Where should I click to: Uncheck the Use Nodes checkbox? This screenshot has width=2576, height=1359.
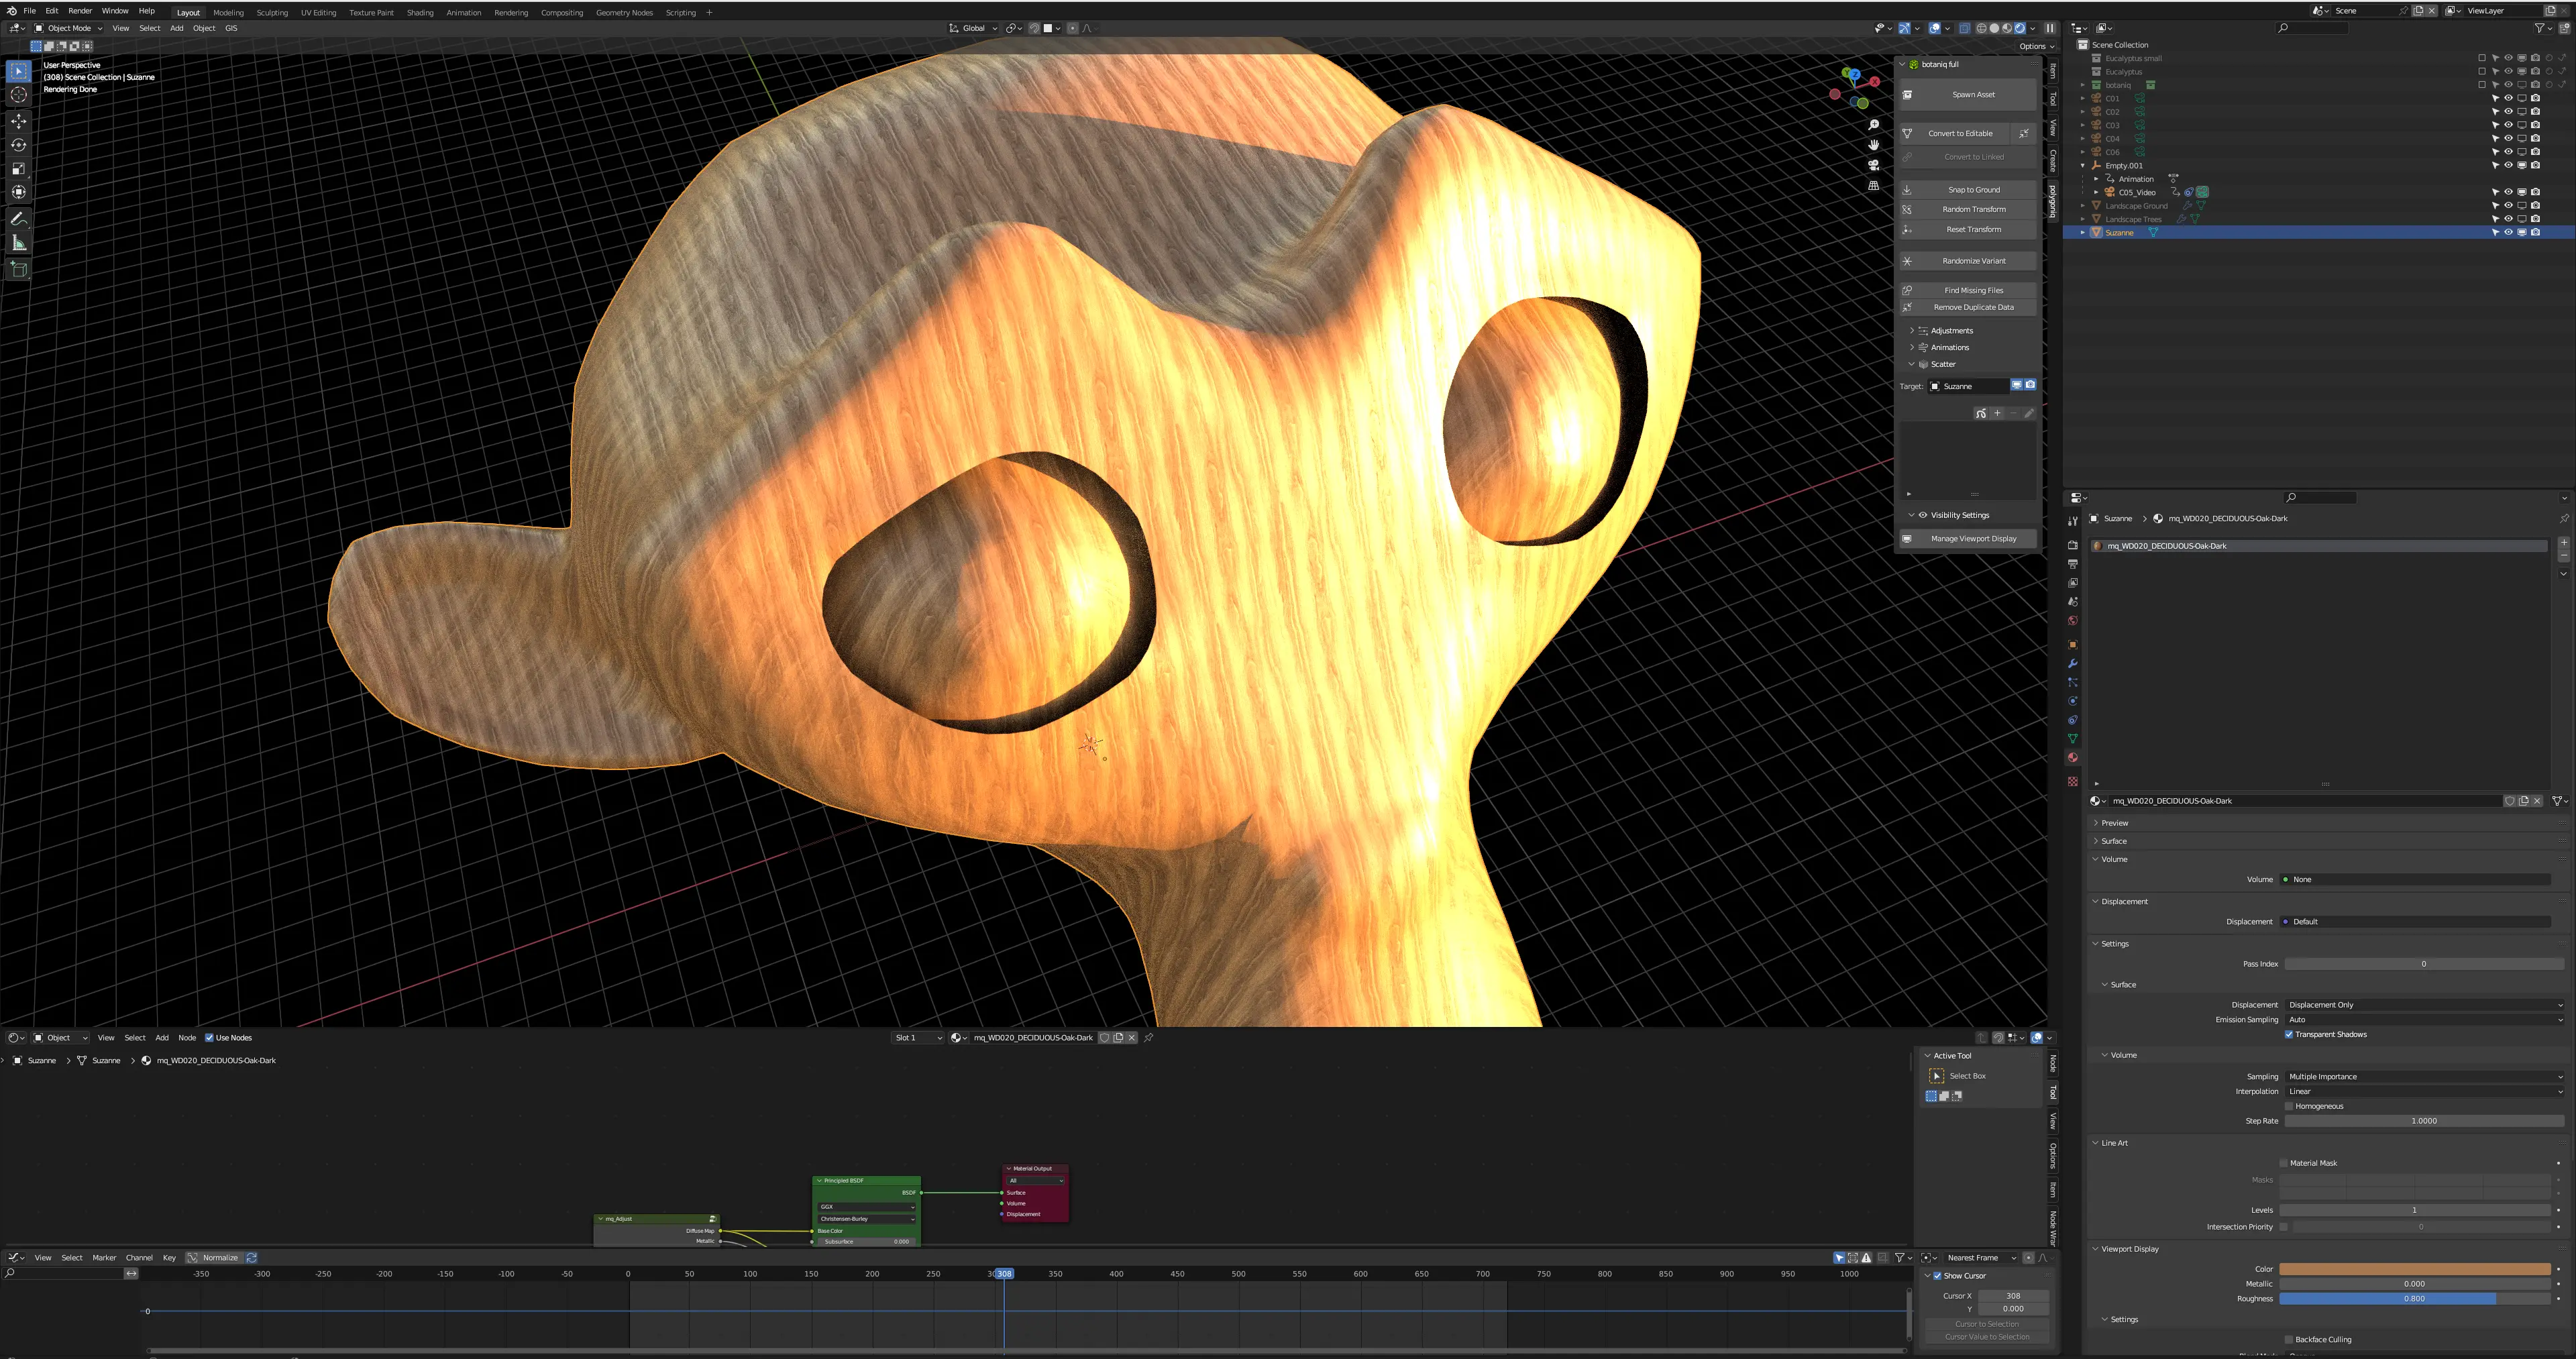pos(209,1038)
